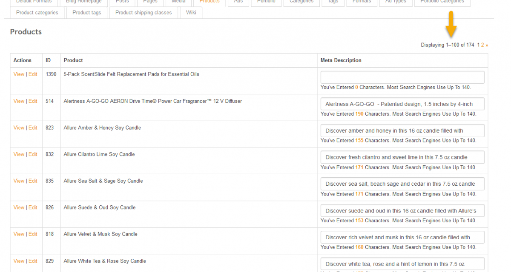The image size is (511, 272).
Task: Select the Wiki tab
Action: point(191,13)
